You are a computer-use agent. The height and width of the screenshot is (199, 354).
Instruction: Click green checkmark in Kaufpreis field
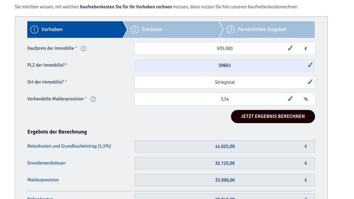tap(290, 48)
